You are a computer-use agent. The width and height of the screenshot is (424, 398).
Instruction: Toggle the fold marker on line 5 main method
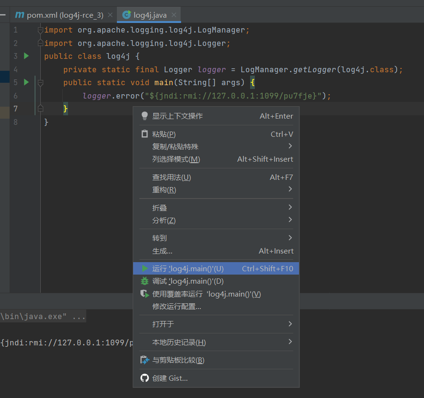pos(40,83)
